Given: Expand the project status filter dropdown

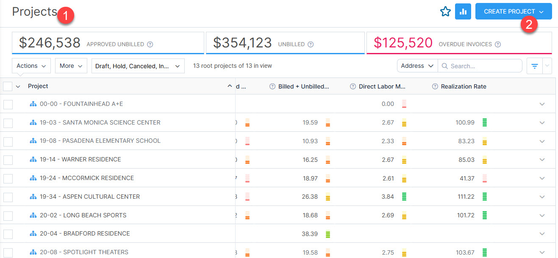Looking at the screenshot, I should pyautogui.click(x=138, y=66).
